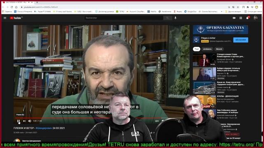Expand the bookmarks overflow chevron

[222, 12]
